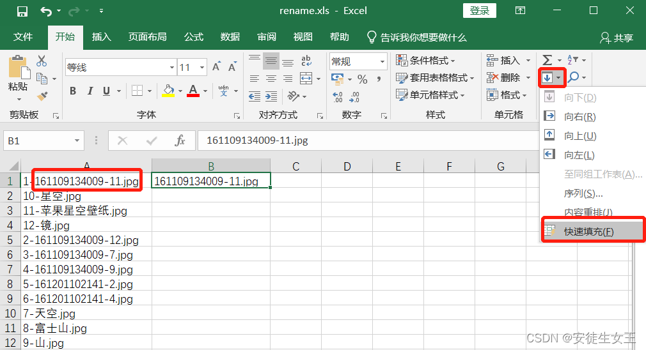Click the fx insert function button
Viewport: 646px width, 350px height.
click(x=180, y=141)
